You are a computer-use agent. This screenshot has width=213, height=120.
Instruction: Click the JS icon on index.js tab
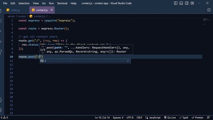pos(8,10)
